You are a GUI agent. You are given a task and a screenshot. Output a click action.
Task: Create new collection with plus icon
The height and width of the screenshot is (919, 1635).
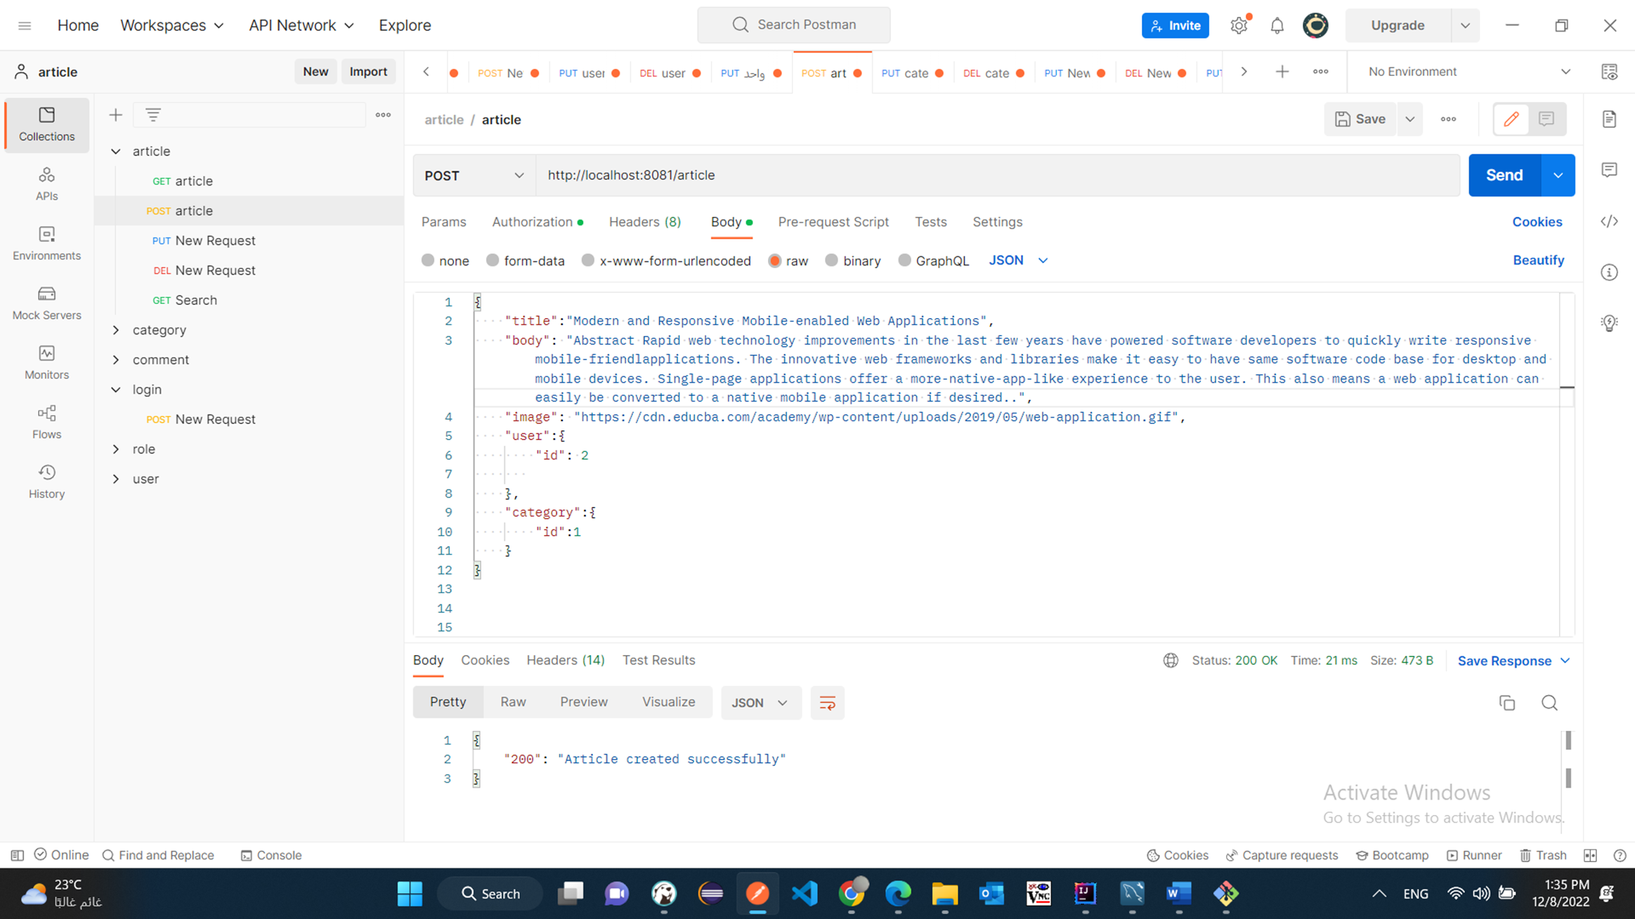115,114
